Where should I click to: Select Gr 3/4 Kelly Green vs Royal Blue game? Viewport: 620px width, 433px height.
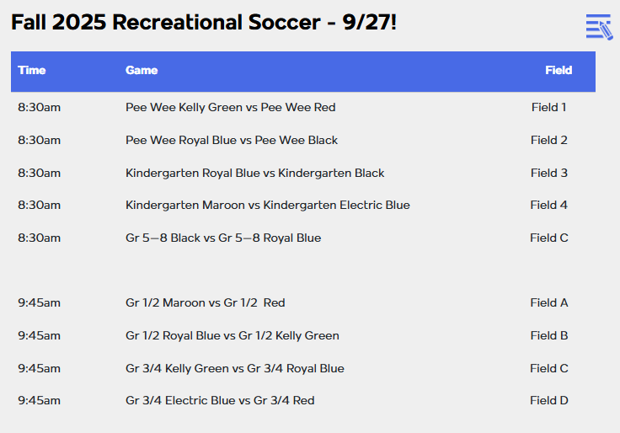[235, 369]
